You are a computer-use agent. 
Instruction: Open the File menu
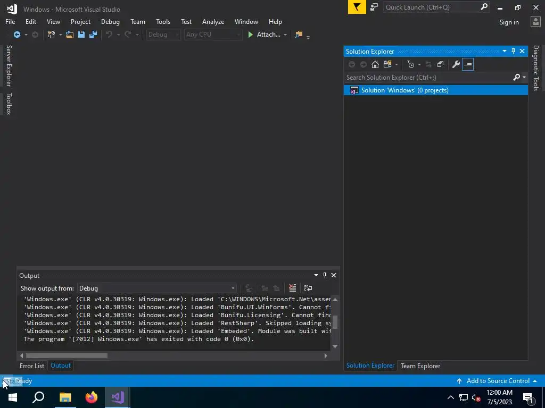[10, 21]
